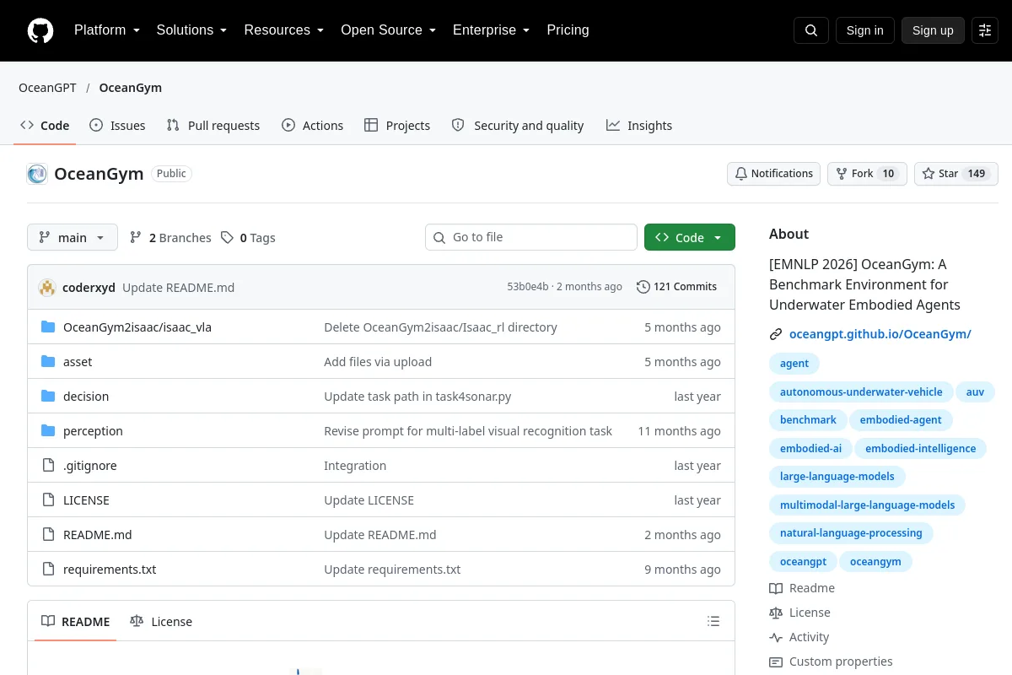Open the green Code dropdown button

pyautogui.click(x=690, y=238)
